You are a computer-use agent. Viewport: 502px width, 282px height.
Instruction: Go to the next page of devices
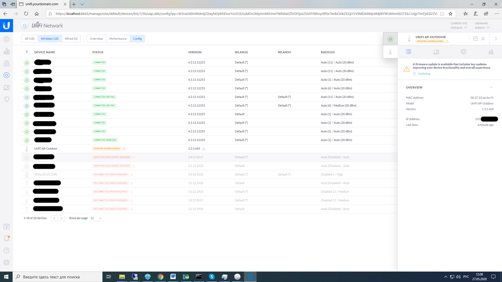coord(61,218)
